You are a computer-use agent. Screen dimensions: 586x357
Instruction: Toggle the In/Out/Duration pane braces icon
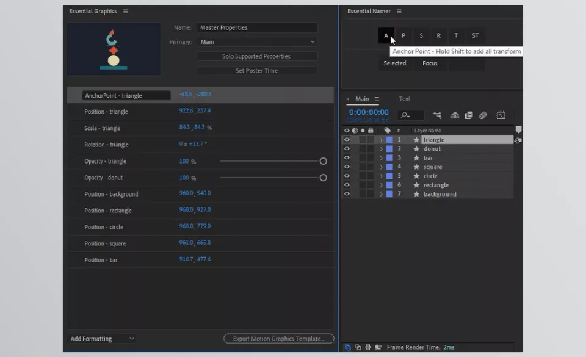point(367,347)
